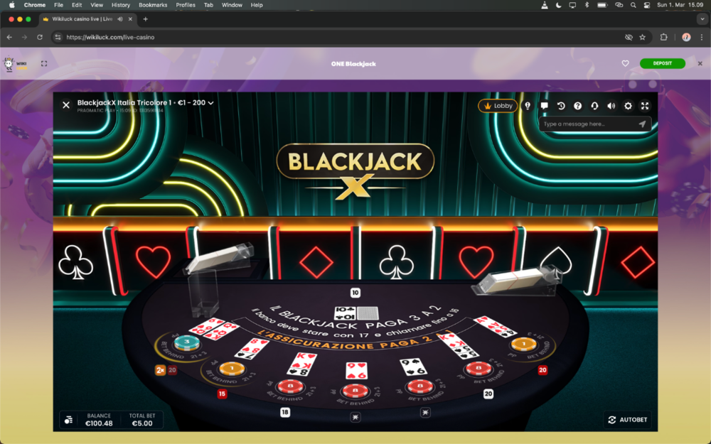Click the green Deposit button

point(662,63)
